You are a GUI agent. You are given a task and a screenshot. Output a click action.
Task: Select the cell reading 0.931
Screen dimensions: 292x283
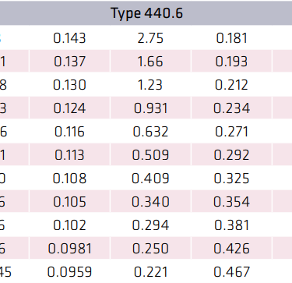(150, 108)
